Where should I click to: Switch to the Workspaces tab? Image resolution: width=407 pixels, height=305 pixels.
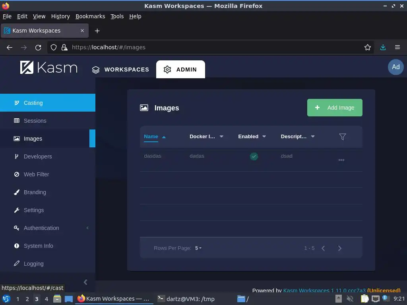click(120, 69)
